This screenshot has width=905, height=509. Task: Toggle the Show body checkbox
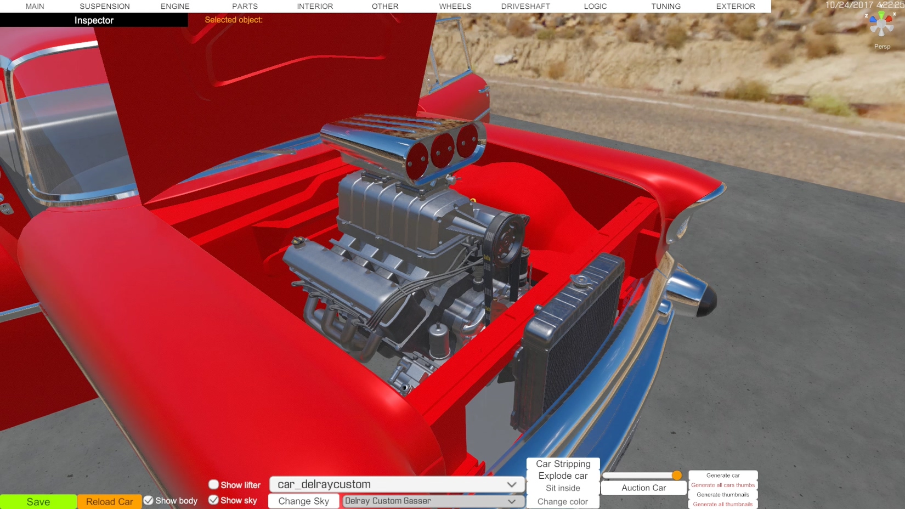point(149,500)
